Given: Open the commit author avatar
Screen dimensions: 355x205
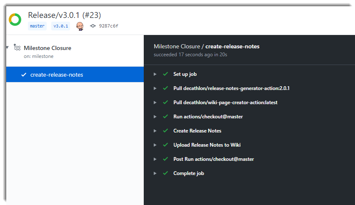Looking at the screenshot, I should click(x=80, y=26).
